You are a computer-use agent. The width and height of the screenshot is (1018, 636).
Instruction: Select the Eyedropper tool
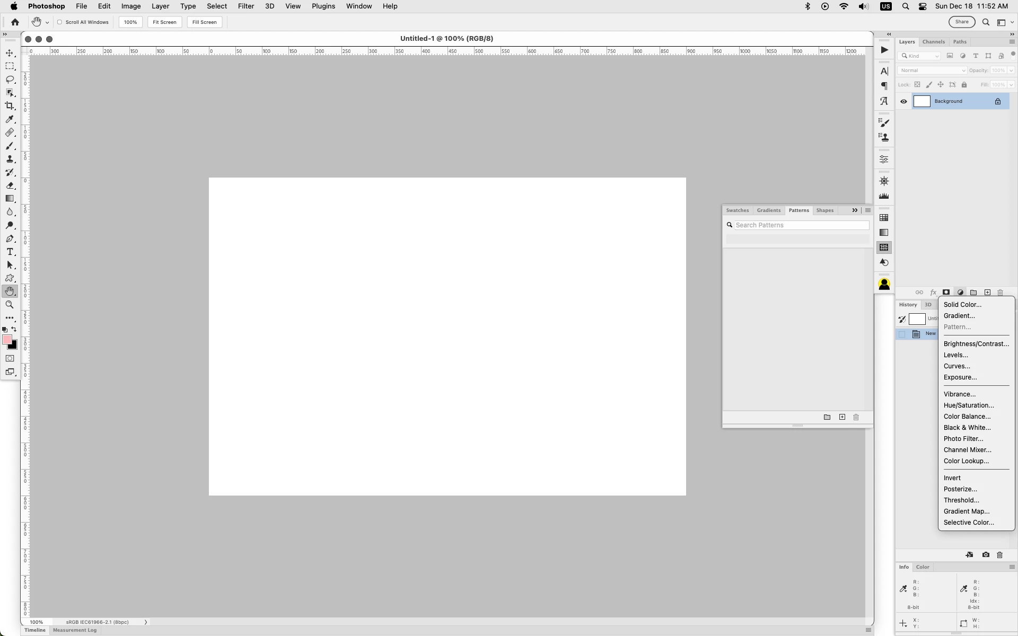click(x=10, y=119)
